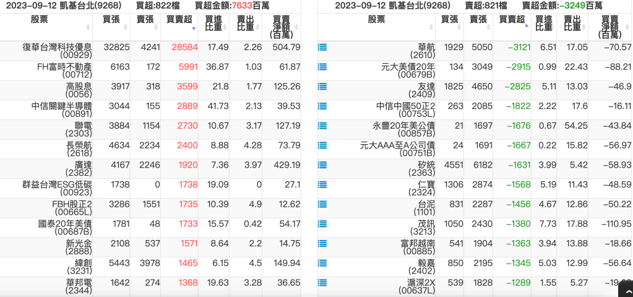
Task: Open the list icon for 元大美債20年 row
Action: point(322,67)
